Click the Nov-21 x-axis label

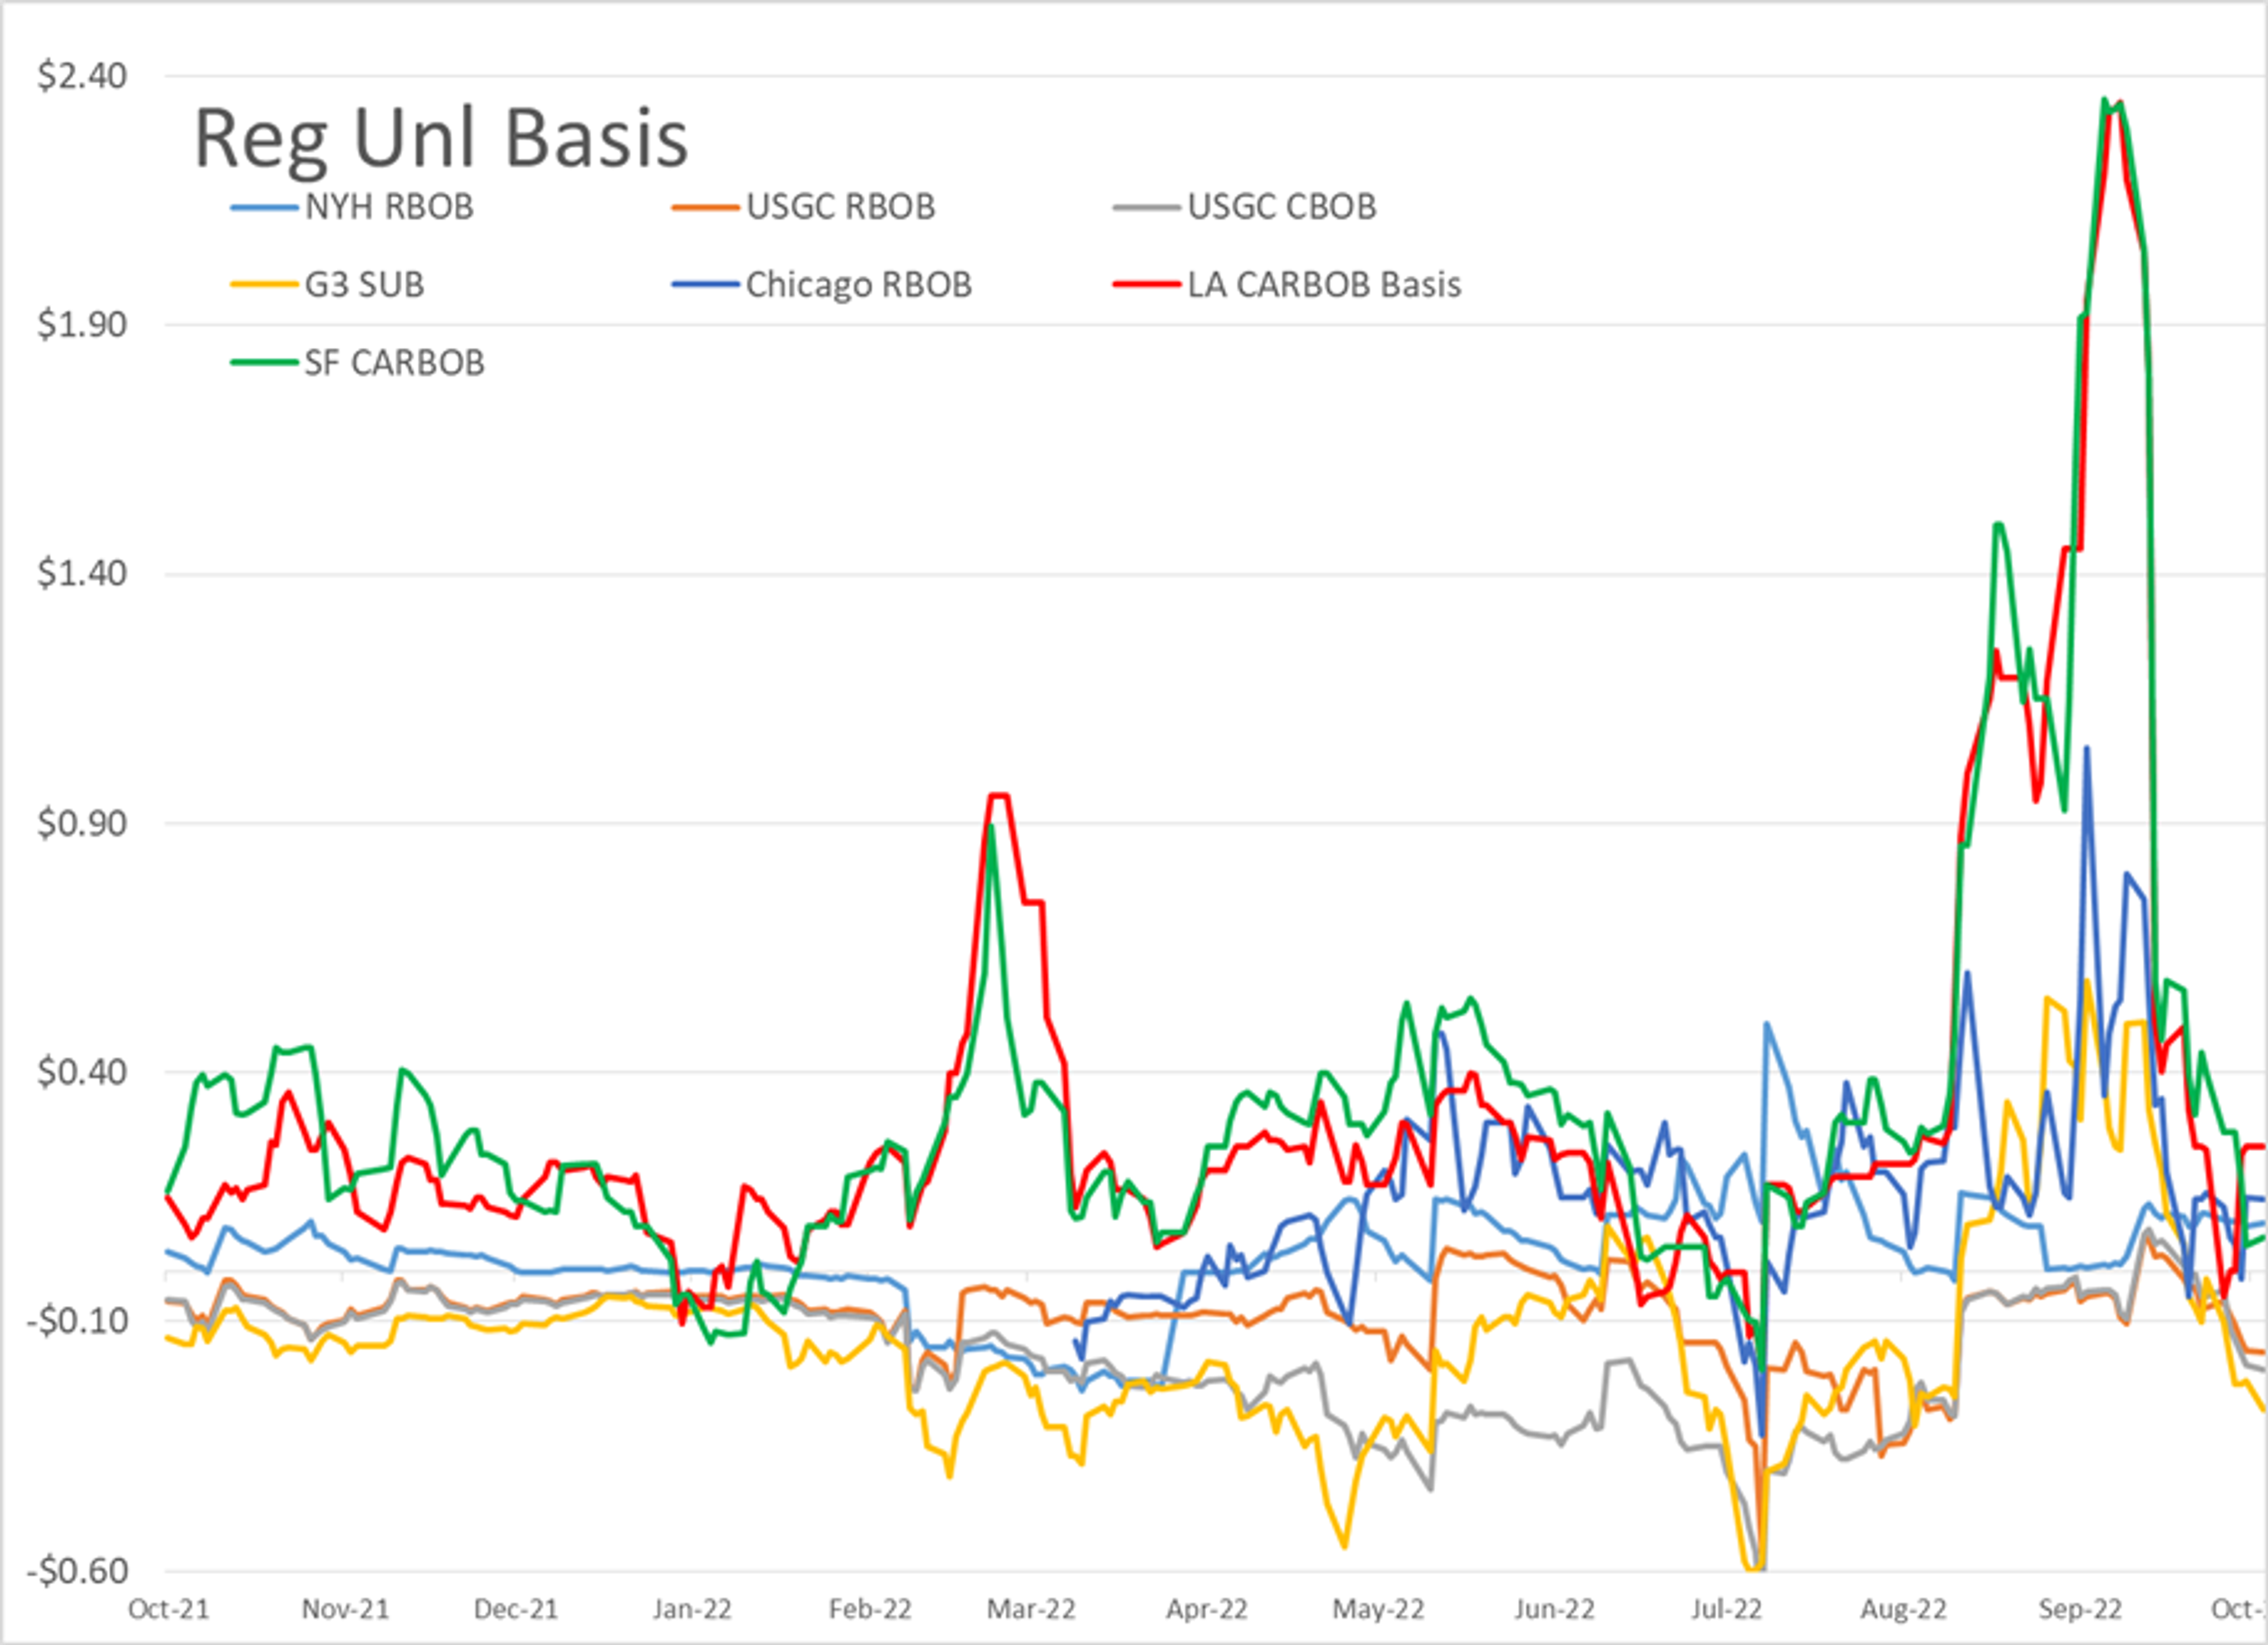pos(345,1609)
